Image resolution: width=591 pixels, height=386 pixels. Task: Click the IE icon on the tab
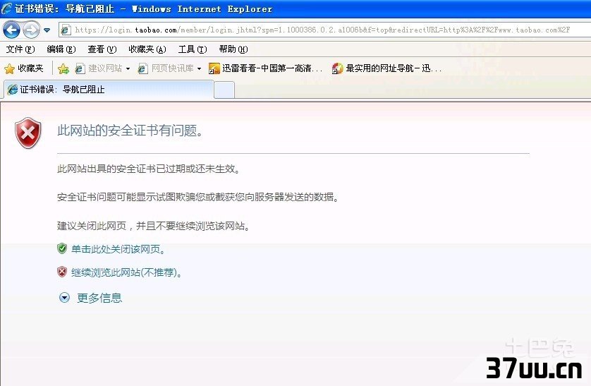click(x=13, y=90)
